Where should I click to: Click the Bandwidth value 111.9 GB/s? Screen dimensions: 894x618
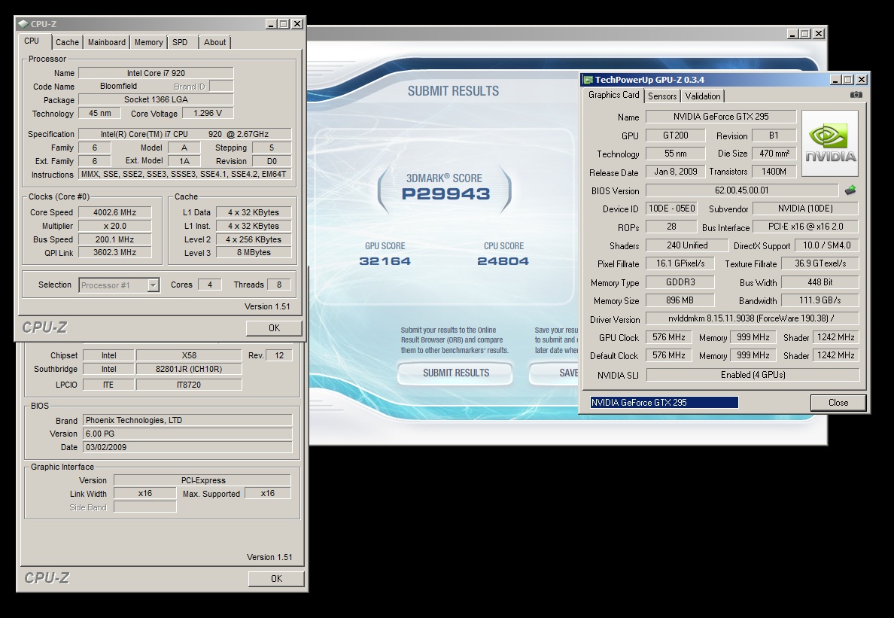[x=820, y=300]
